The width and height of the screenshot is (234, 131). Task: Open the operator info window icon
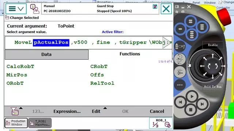(x=35, y=9)
